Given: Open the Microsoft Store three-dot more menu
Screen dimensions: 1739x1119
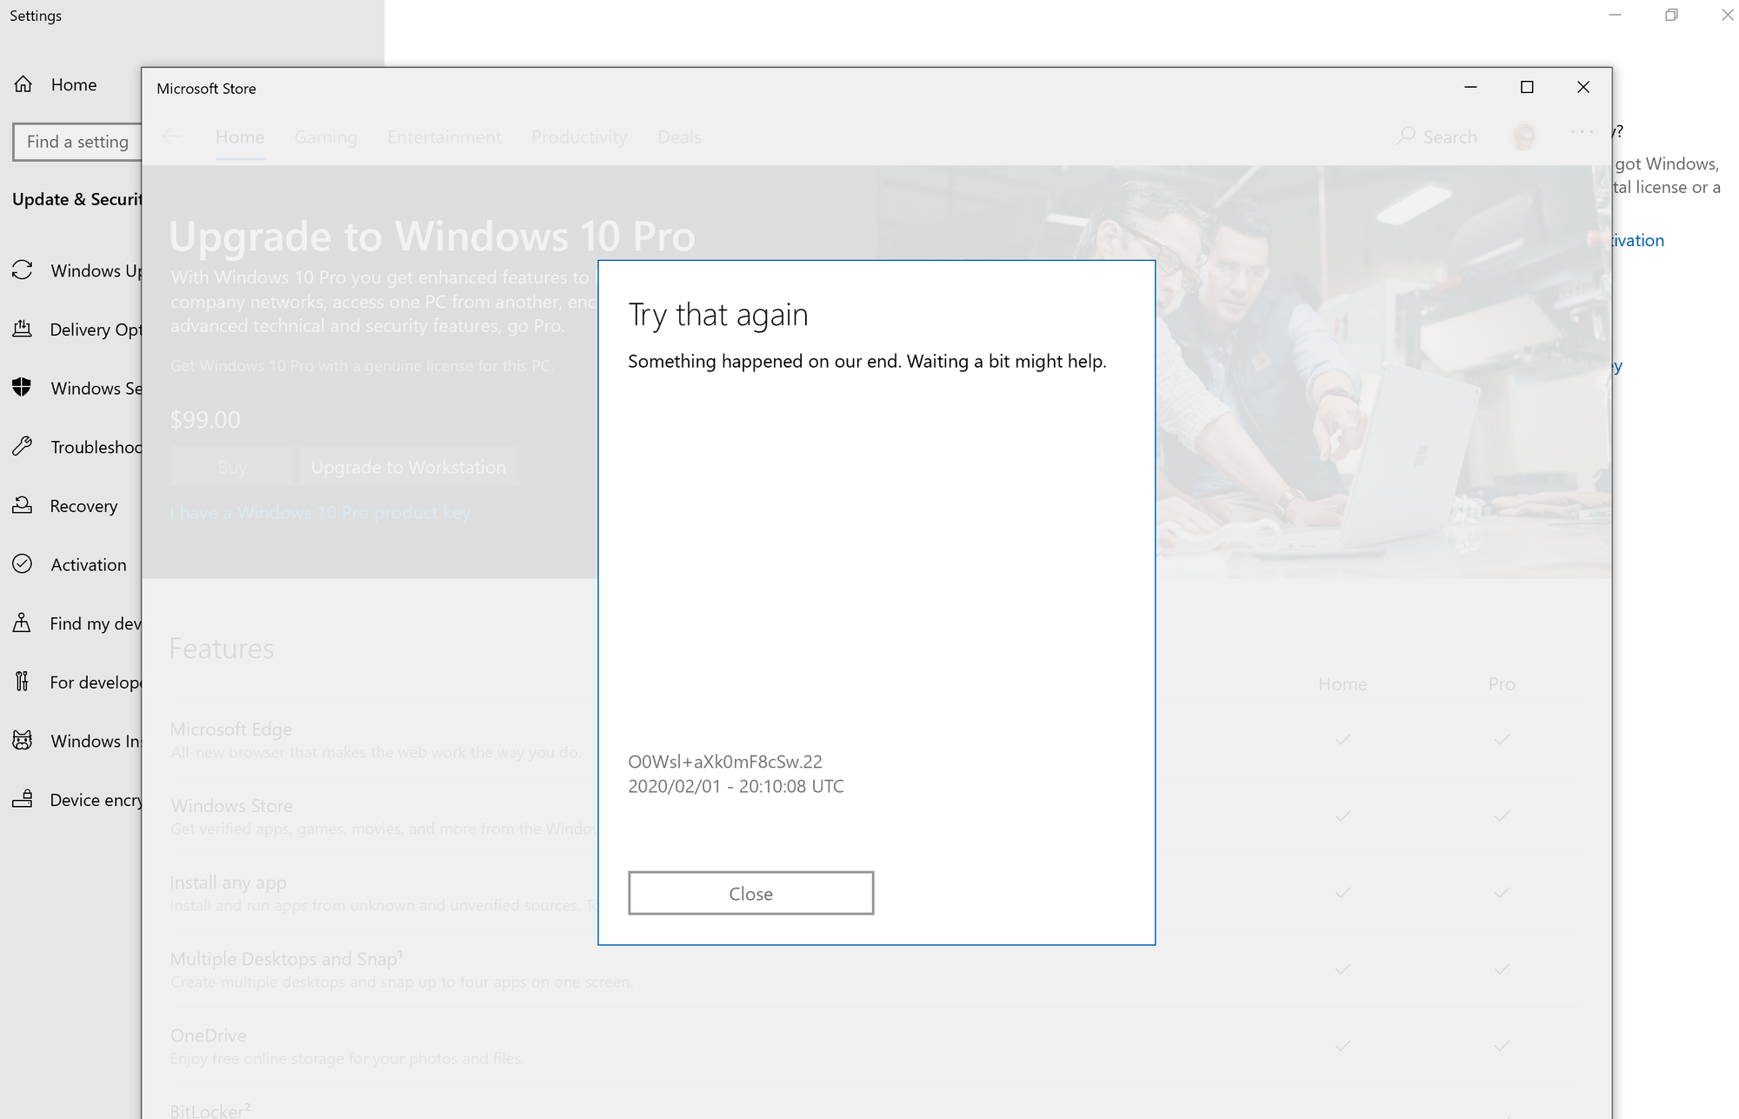Looking at the screenshot, I should coord(1582,132).
